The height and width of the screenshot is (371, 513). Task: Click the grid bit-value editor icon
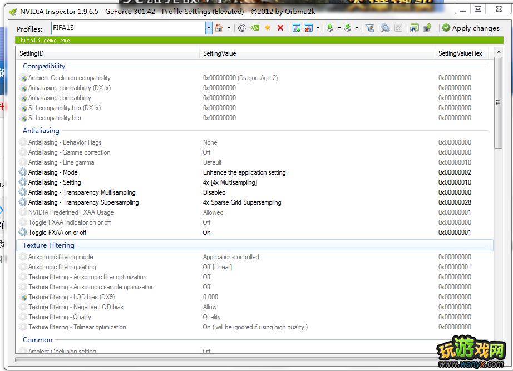coord(398,28)
